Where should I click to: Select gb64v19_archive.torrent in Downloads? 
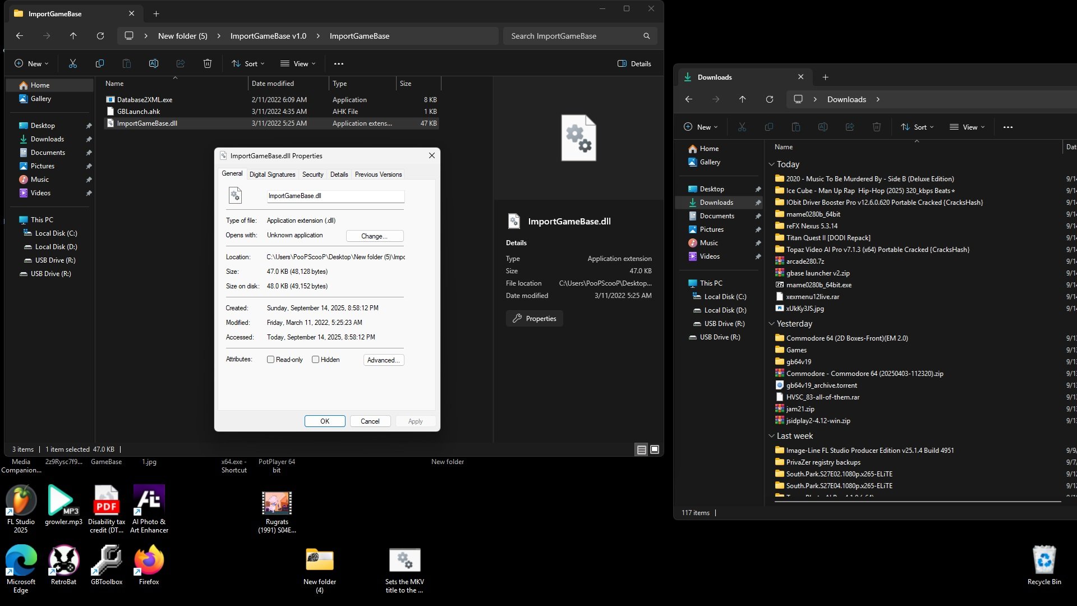click(821, 385)
